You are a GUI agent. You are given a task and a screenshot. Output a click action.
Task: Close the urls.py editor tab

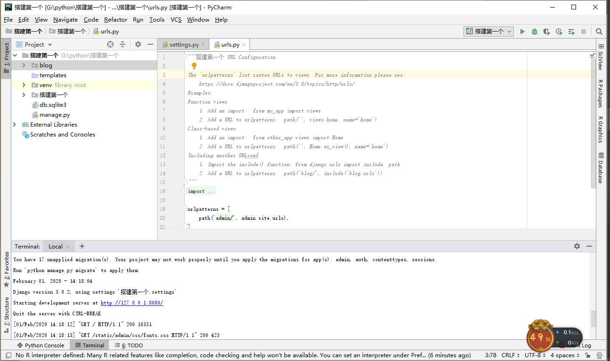pos(245,45)
